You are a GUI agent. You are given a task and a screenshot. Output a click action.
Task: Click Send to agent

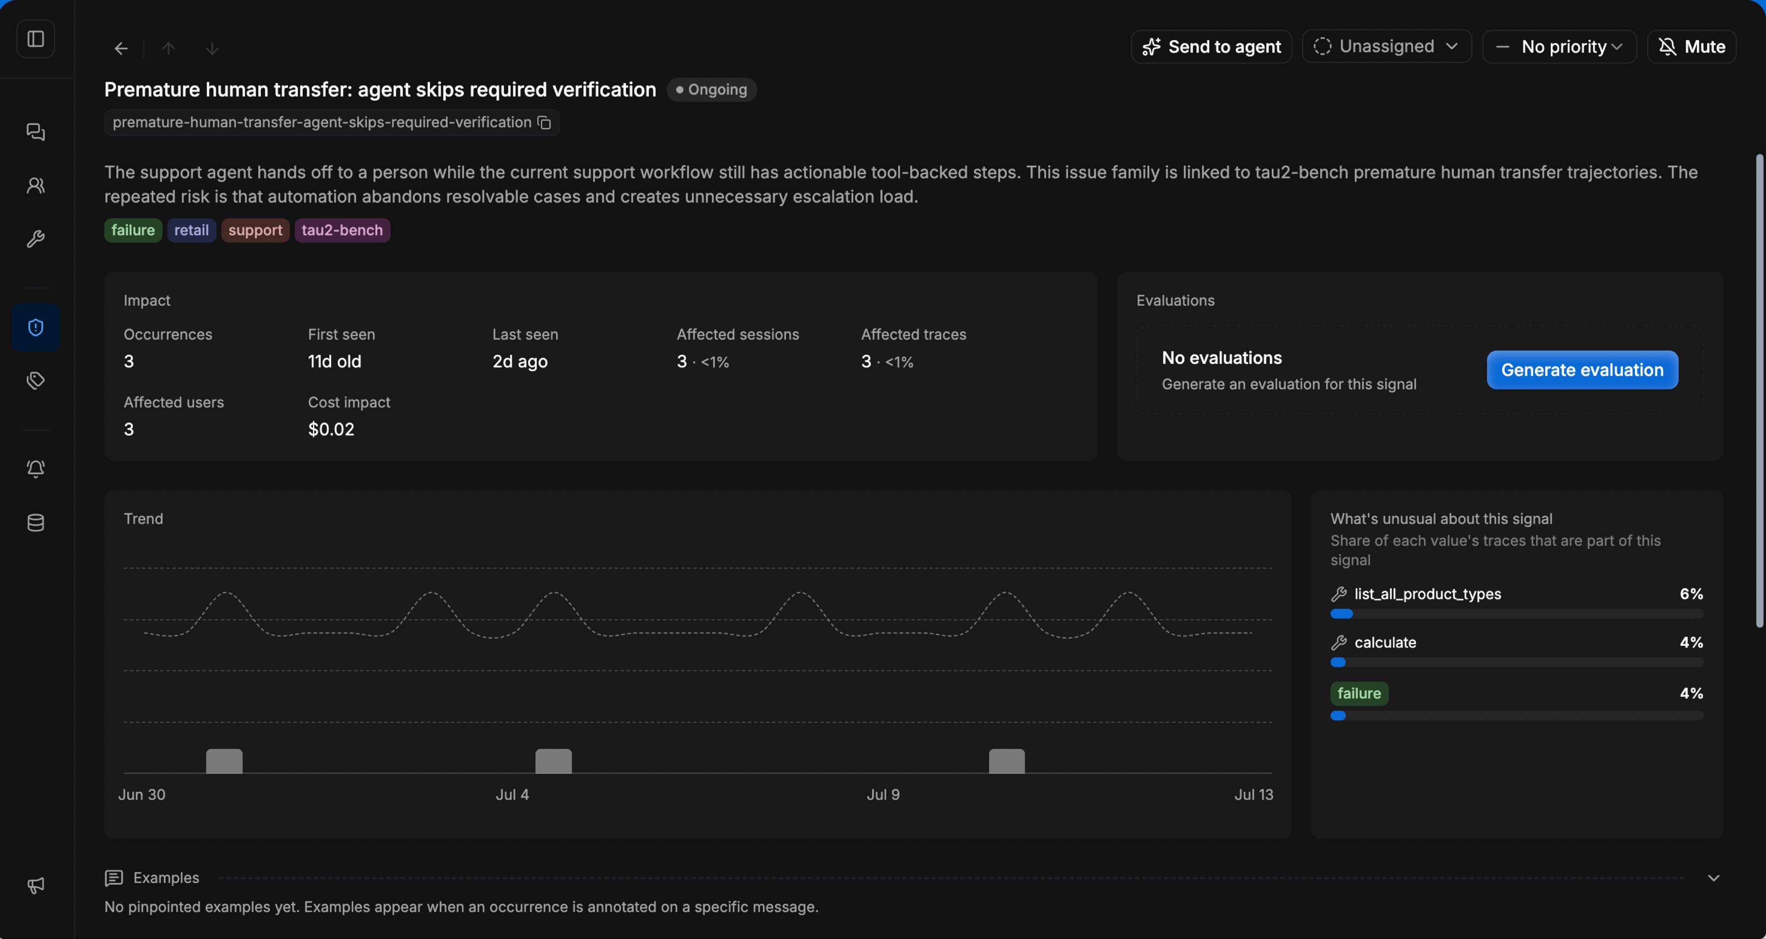pos(1212,47)
